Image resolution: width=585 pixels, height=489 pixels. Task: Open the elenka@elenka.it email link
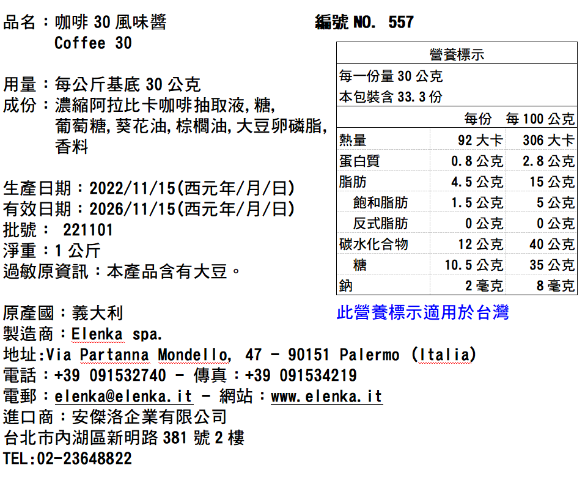coord(123,396)
